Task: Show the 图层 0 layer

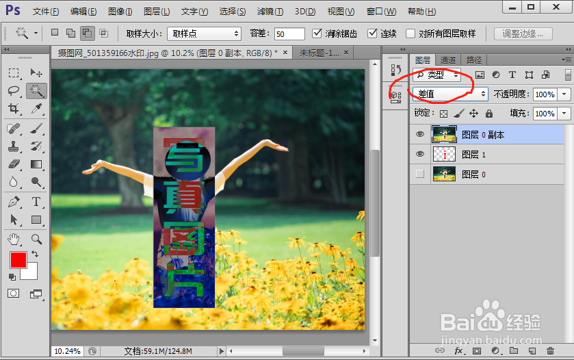Action: [x=420, y=174]
